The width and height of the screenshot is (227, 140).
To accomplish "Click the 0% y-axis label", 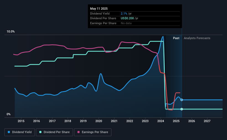I will tap(9, 114).
